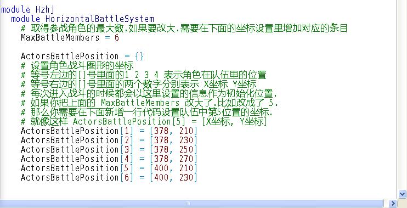The image size is (407, 208).
Task: Click the vertical scrollbar down arrow
Action: click(x=402, y=194)
